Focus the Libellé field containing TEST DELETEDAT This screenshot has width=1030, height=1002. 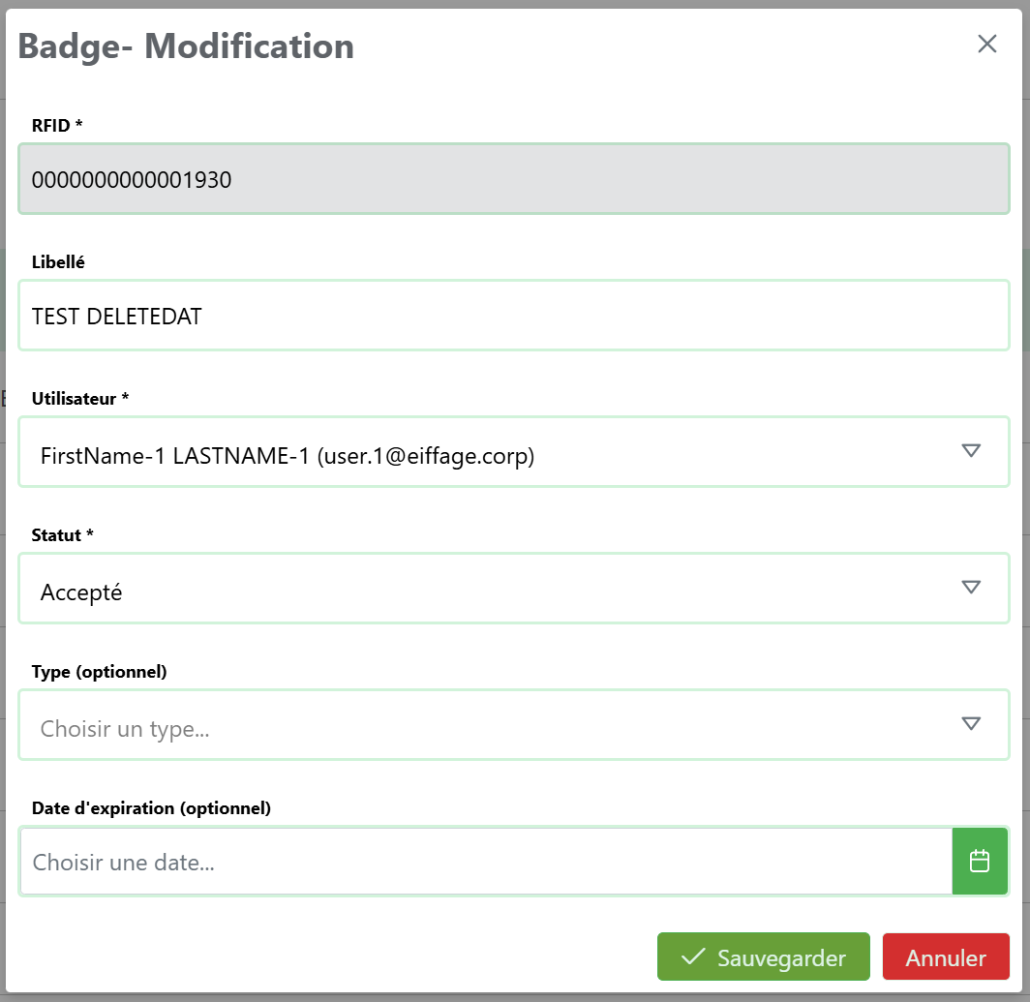point(513,316)
